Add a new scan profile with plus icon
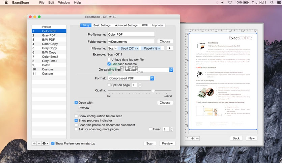 click(34, 143)
